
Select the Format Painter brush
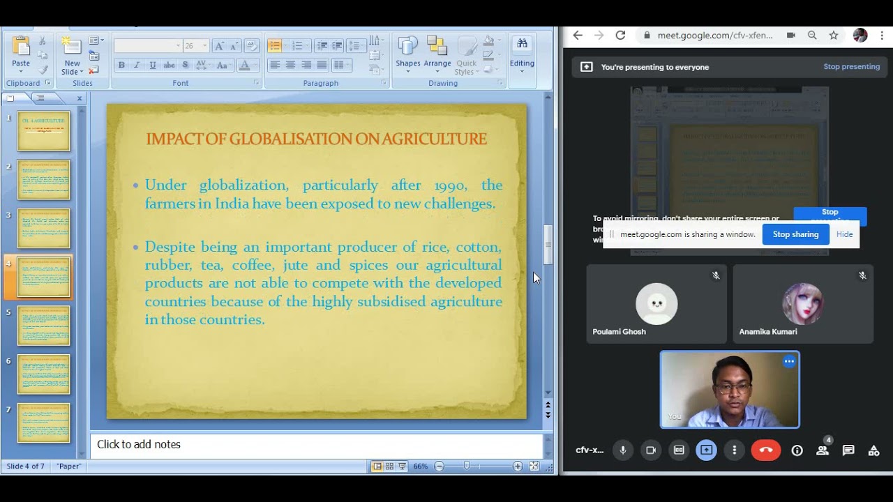click(43, 69)
